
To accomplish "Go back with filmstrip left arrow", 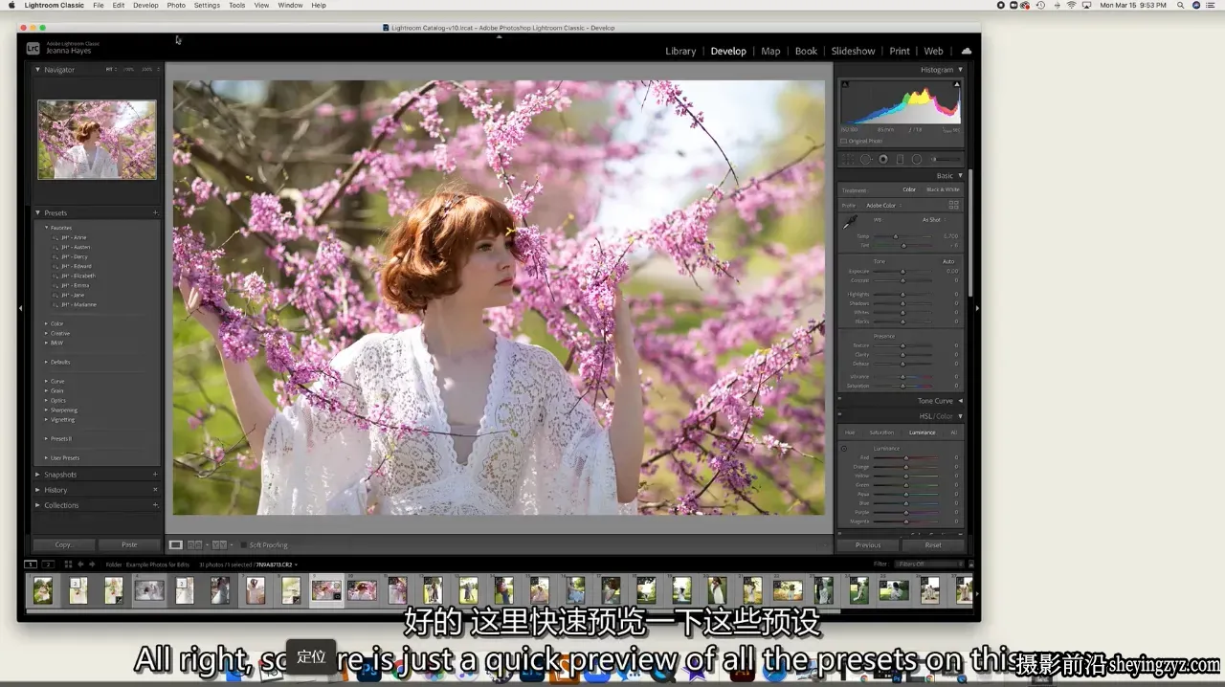I will [x=80, y=565].
